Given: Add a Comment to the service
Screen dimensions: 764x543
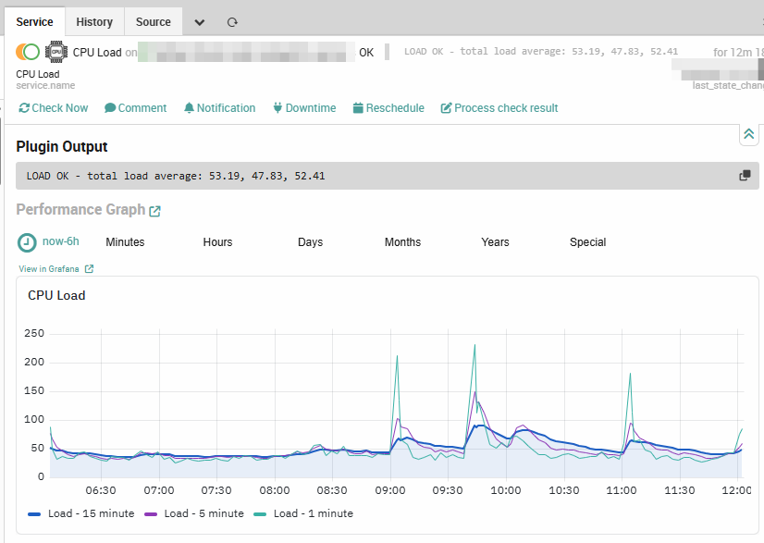Looking at the screenshot, I should pos(135,108).
